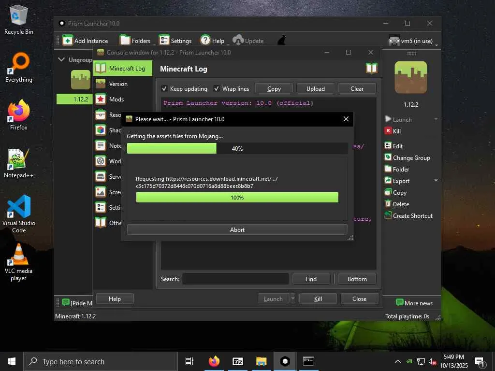Click the 100% file progress bar

point(237,198)
